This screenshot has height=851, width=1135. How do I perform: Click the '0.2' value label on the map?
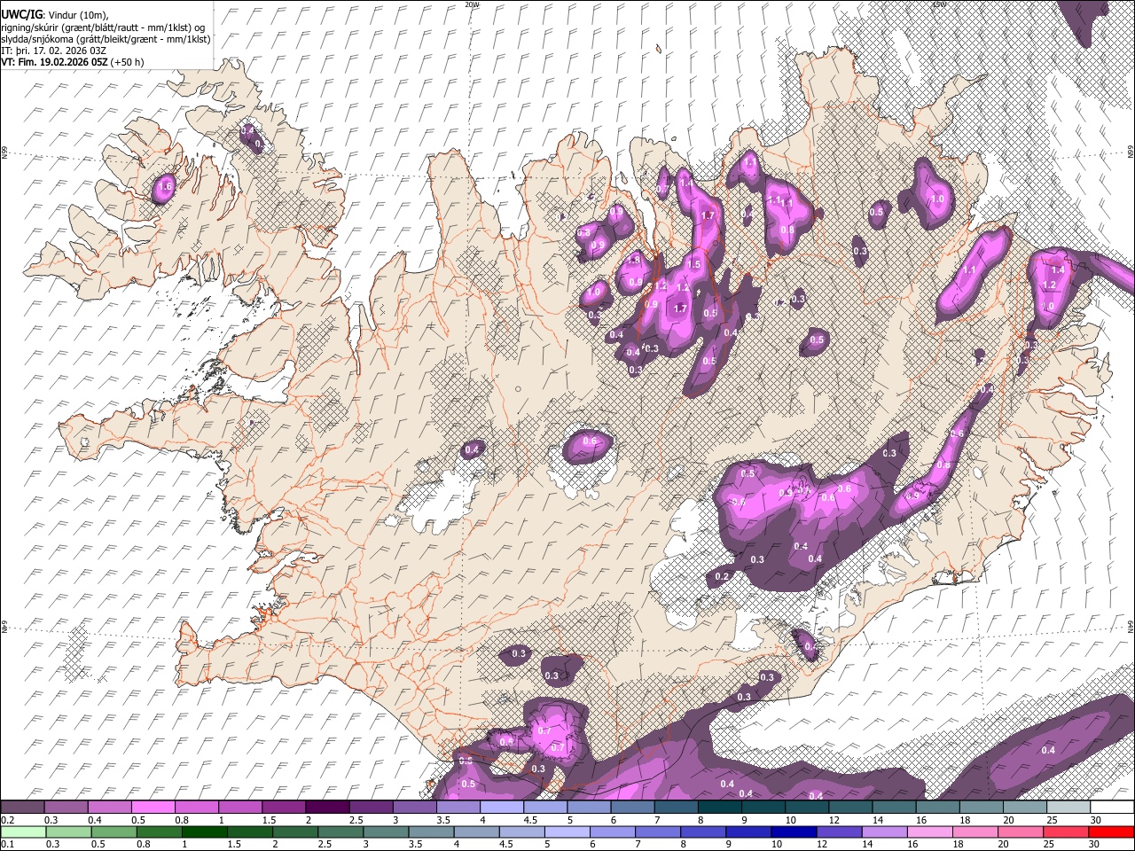pos(722,576)
